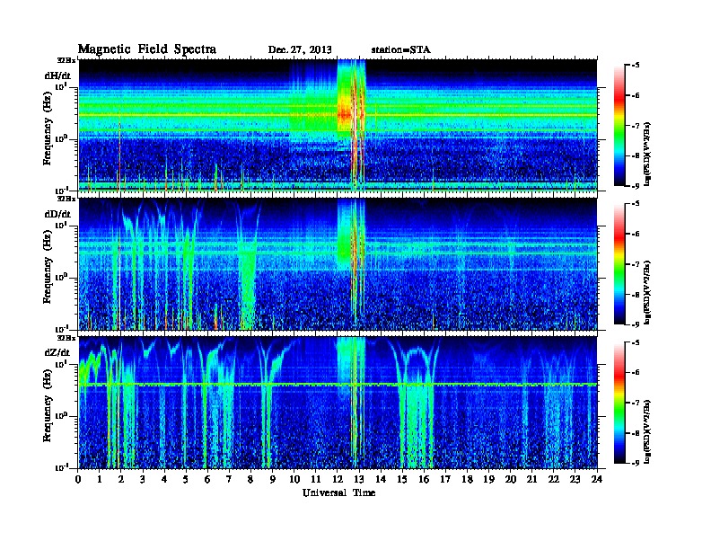711x550 pixels.
Task: Click the dH/dt spectrogram plot area
Action: click(x=338, y=125)
